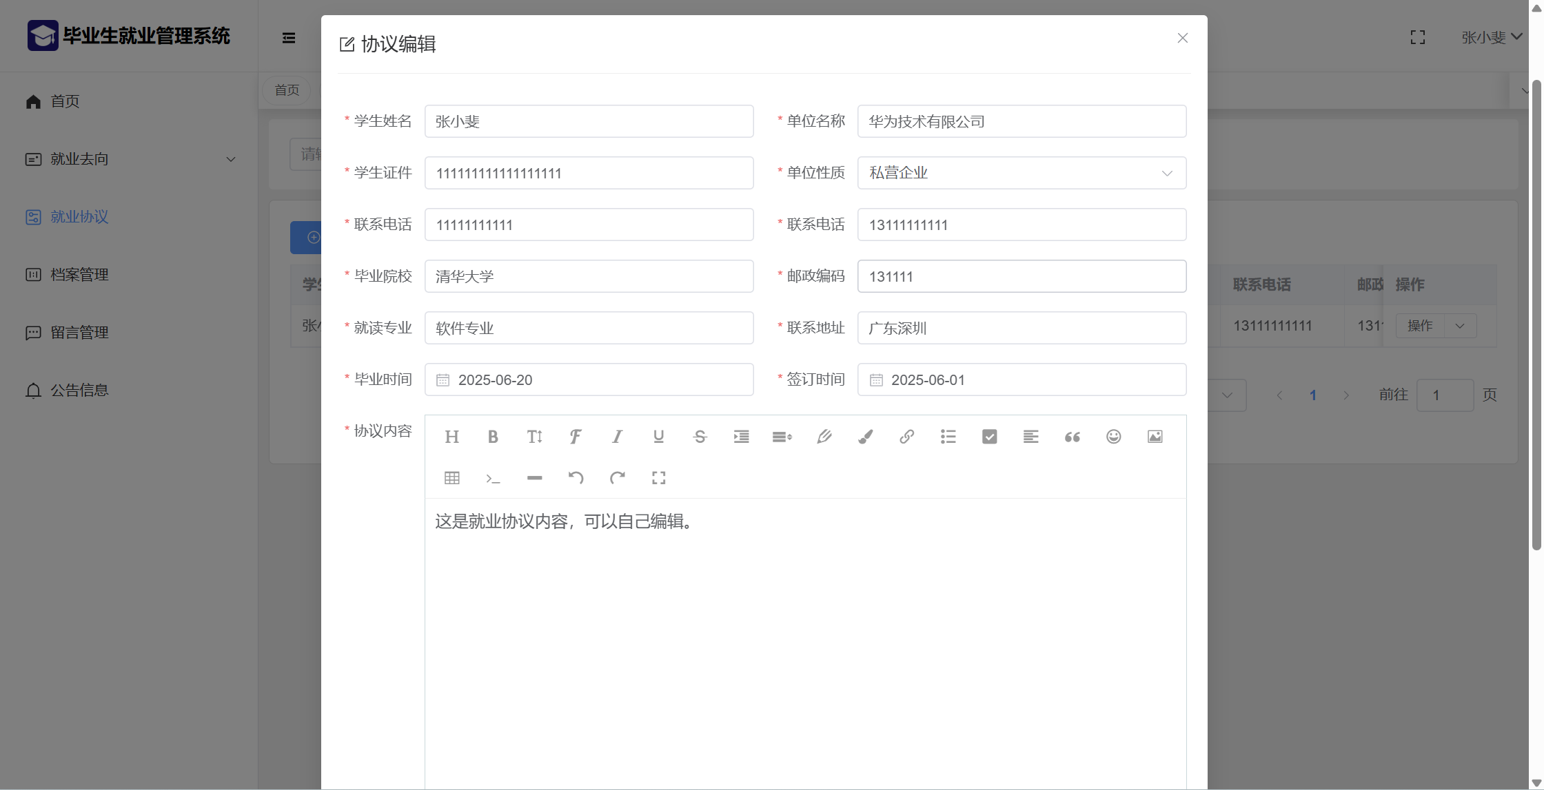1544x790 pixels.
Task: Open the emoji picker in editor
Action: coord(1113,437)
